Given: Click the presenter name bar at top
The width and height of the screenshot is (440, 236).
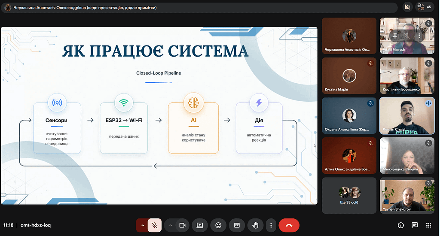Looking at the screenshot, I should coord(199,8).
